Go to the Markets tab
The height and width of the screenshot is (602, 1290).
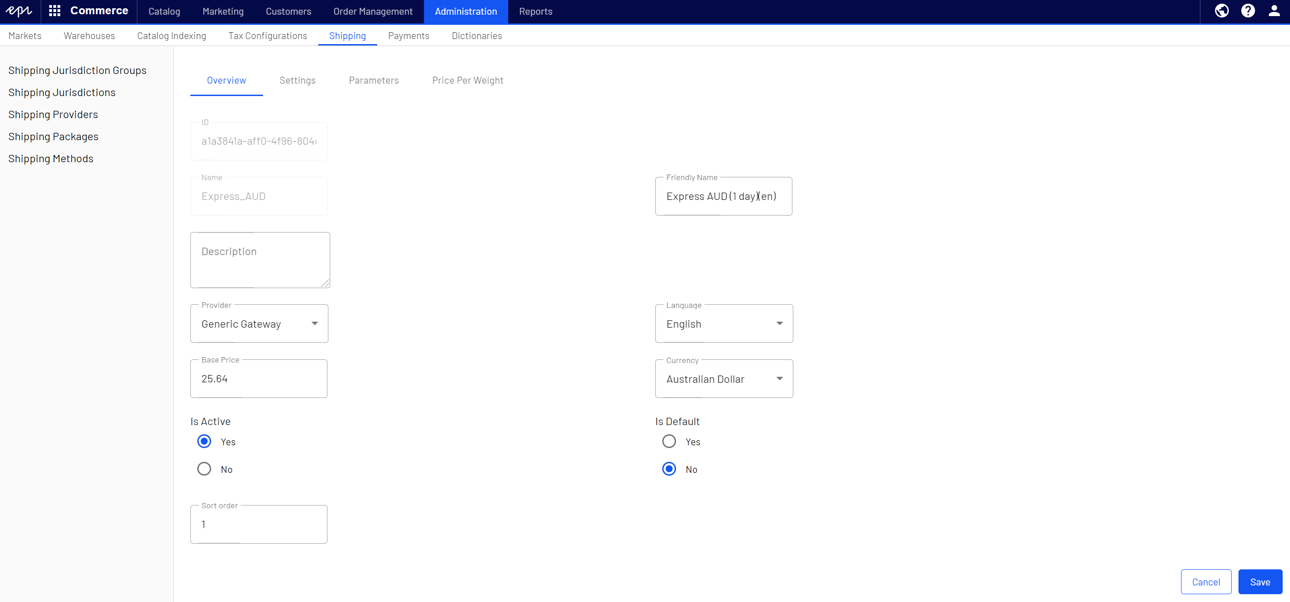(25, 35)
